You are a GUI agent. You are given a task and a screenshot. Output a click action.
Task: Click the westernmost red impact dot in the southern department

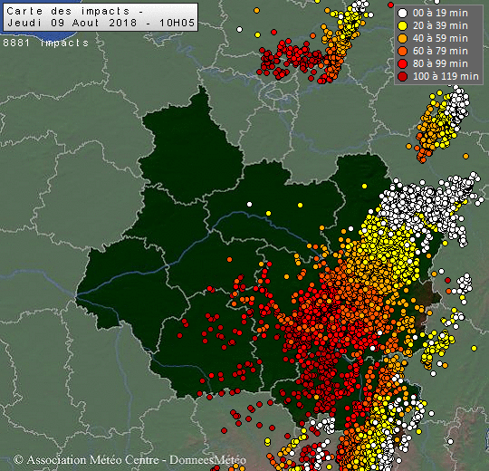point(179,336)
